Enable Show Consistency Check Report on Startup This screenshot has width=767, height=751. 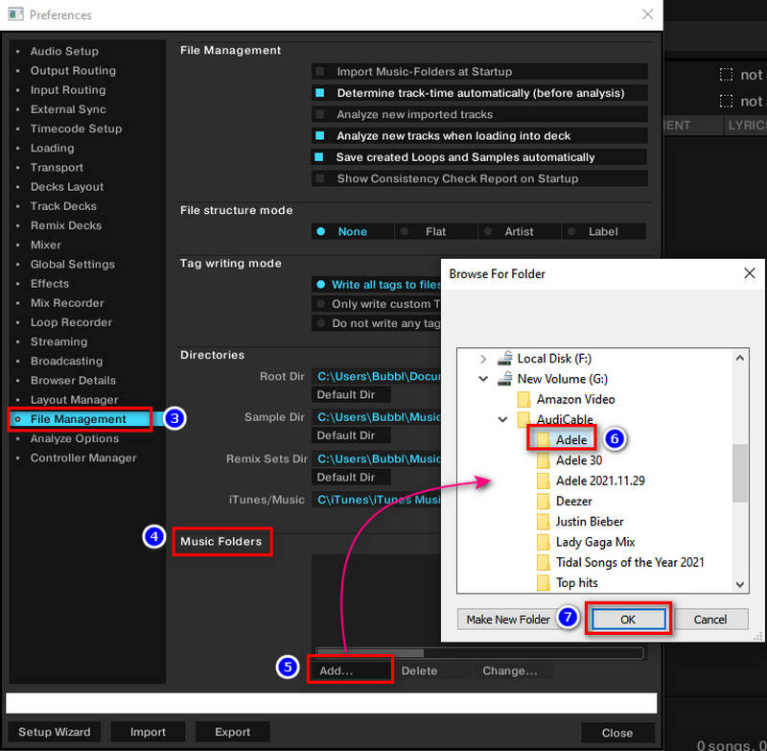(x=319, y=178)
